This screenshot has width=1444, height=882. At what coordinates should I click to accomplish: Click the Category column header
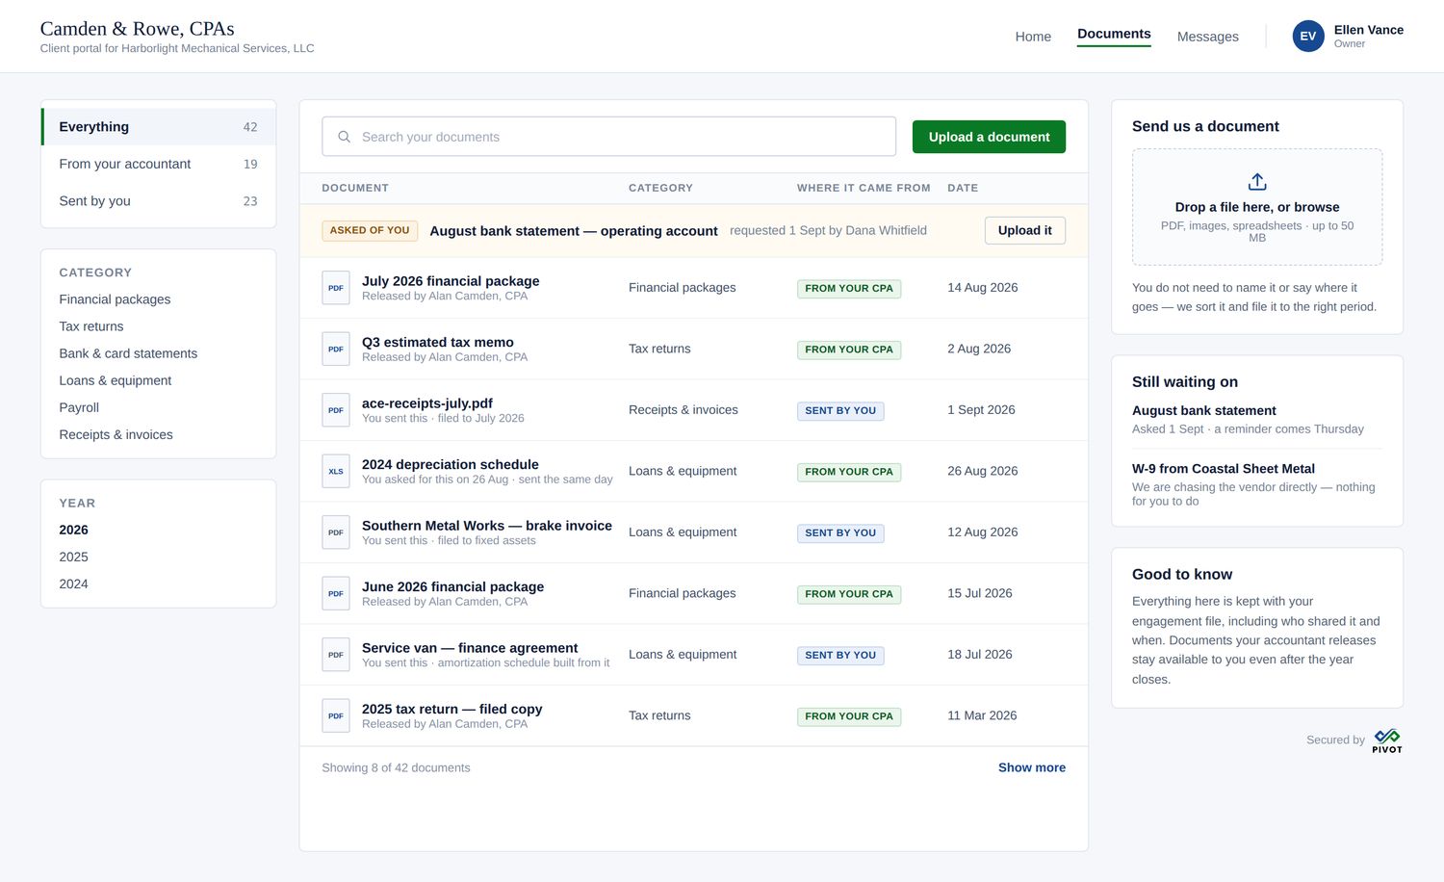click(x=660, y=188)
